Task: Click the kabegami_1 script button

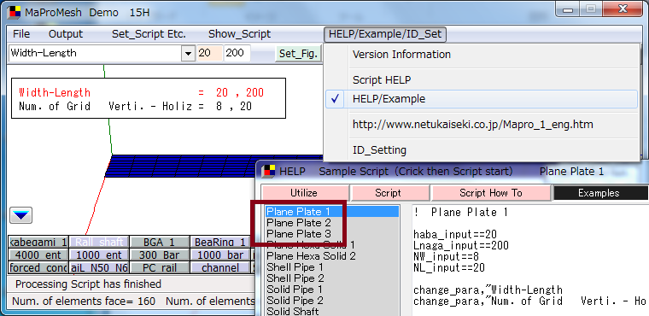Action: (x=38, y=242)
